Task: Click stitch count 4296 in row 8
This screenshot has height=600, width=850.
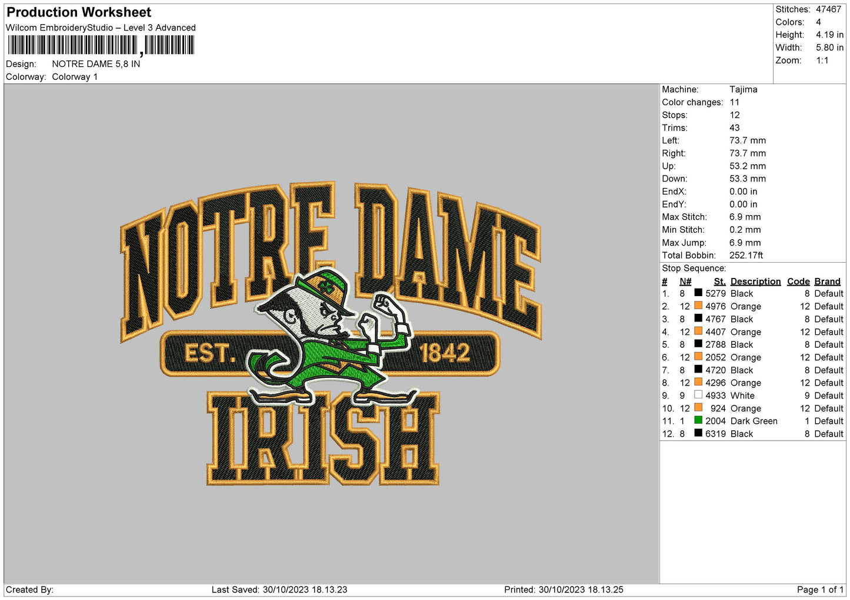Action: [x=715, y=383]
